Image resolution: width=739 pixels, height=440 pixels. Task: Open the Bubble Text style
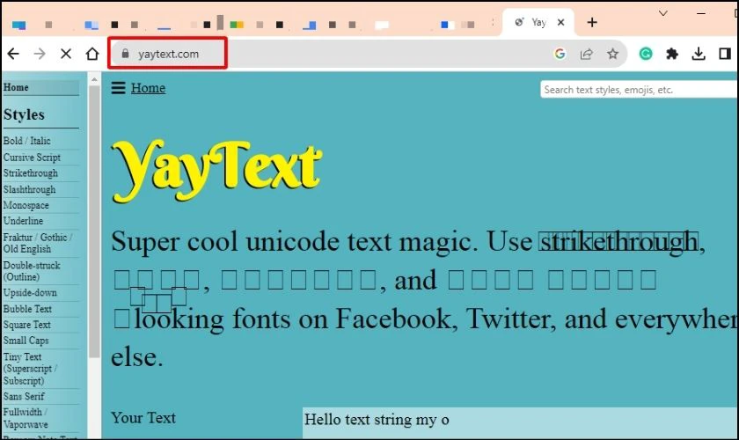tap(28, 309)
